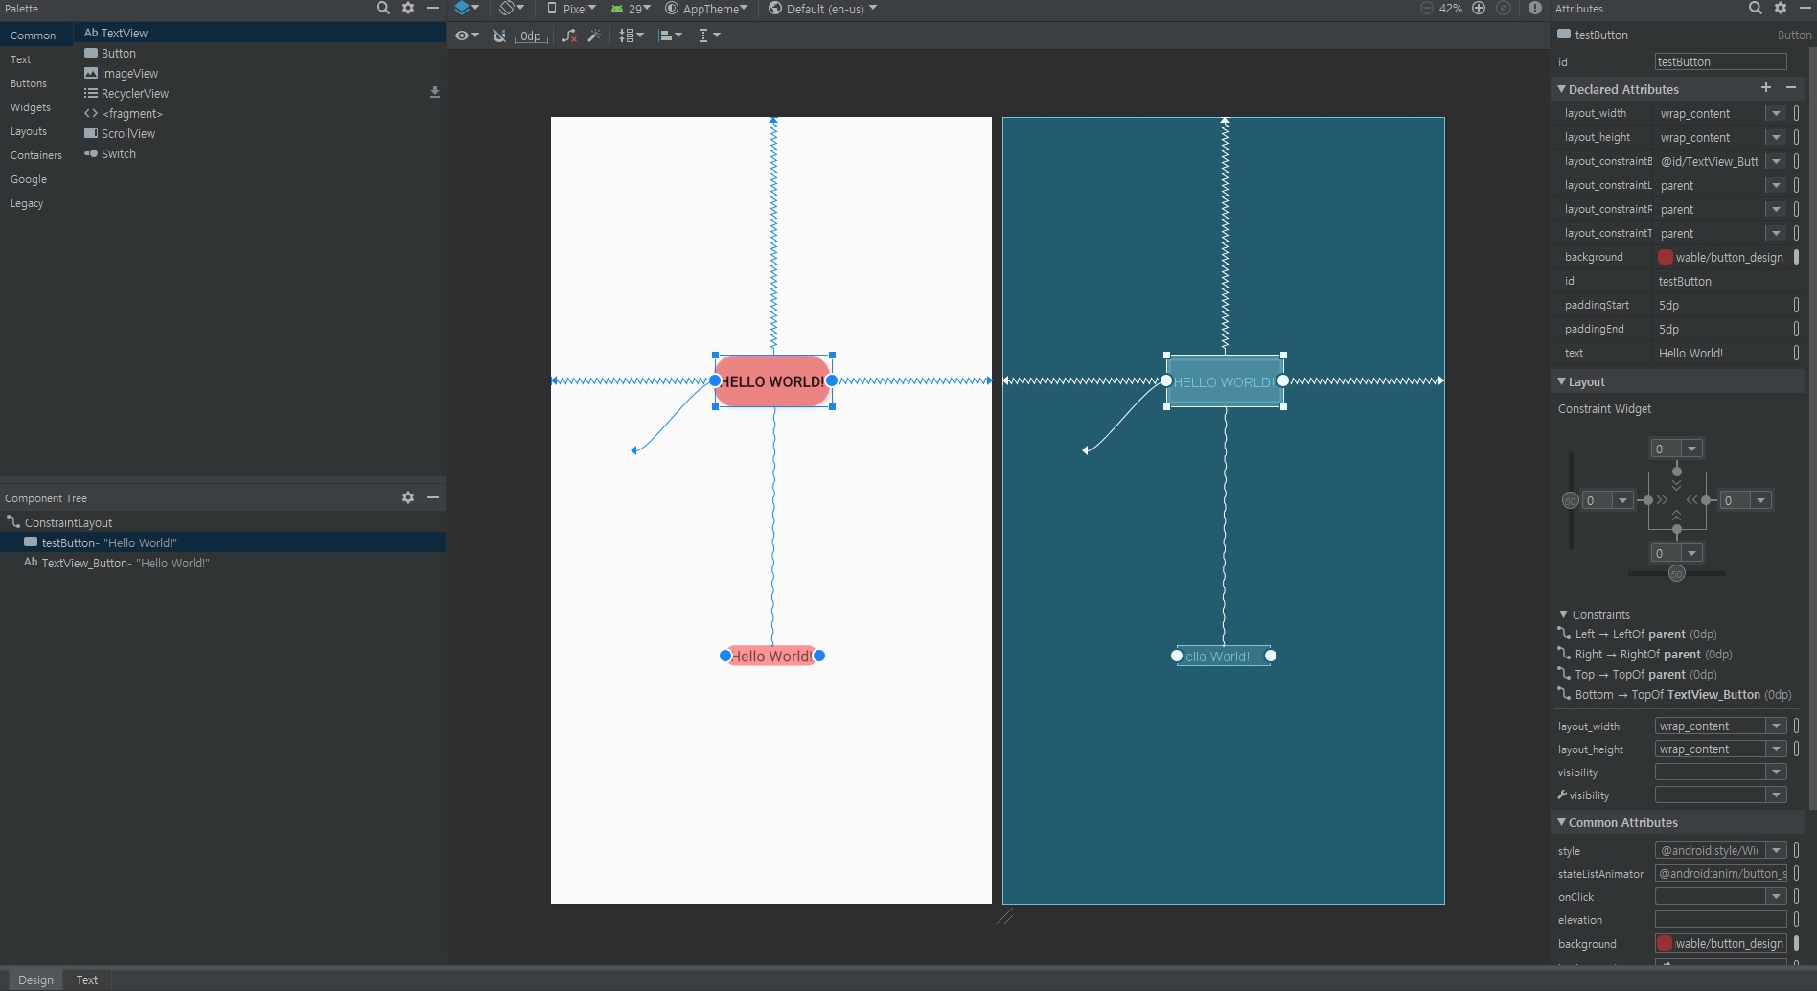The width and height of the screenshot is (1817, 991).
Task: Select the Widgets palette category
Action: pyautogui.click(x=34, y=107)
